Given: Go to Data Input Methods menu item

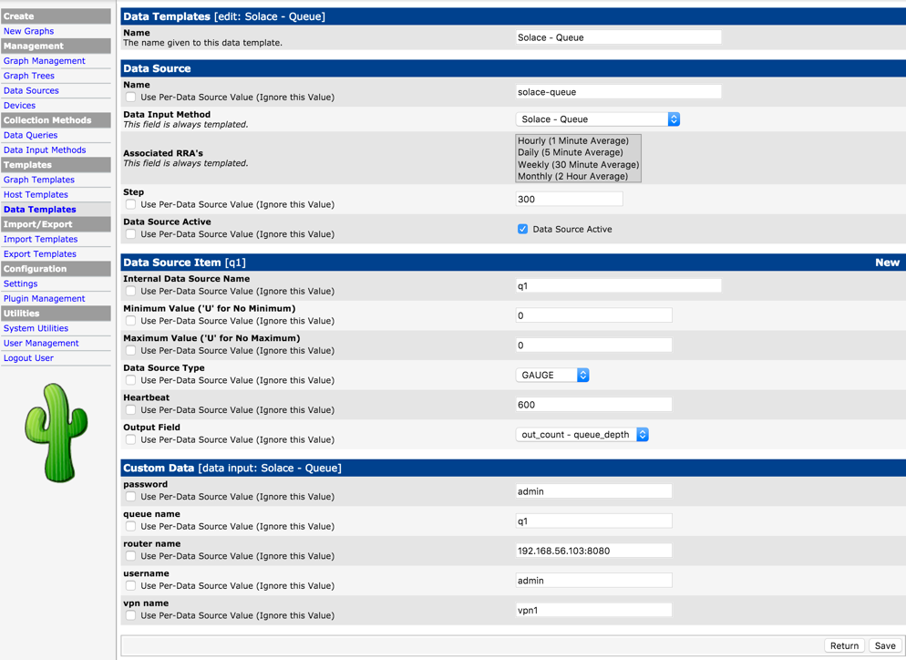Looking at the screenshot, I should pos(45,150).
